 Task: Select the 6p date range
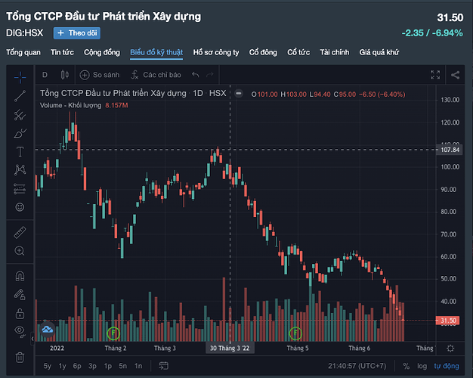[x=77, y=366]
